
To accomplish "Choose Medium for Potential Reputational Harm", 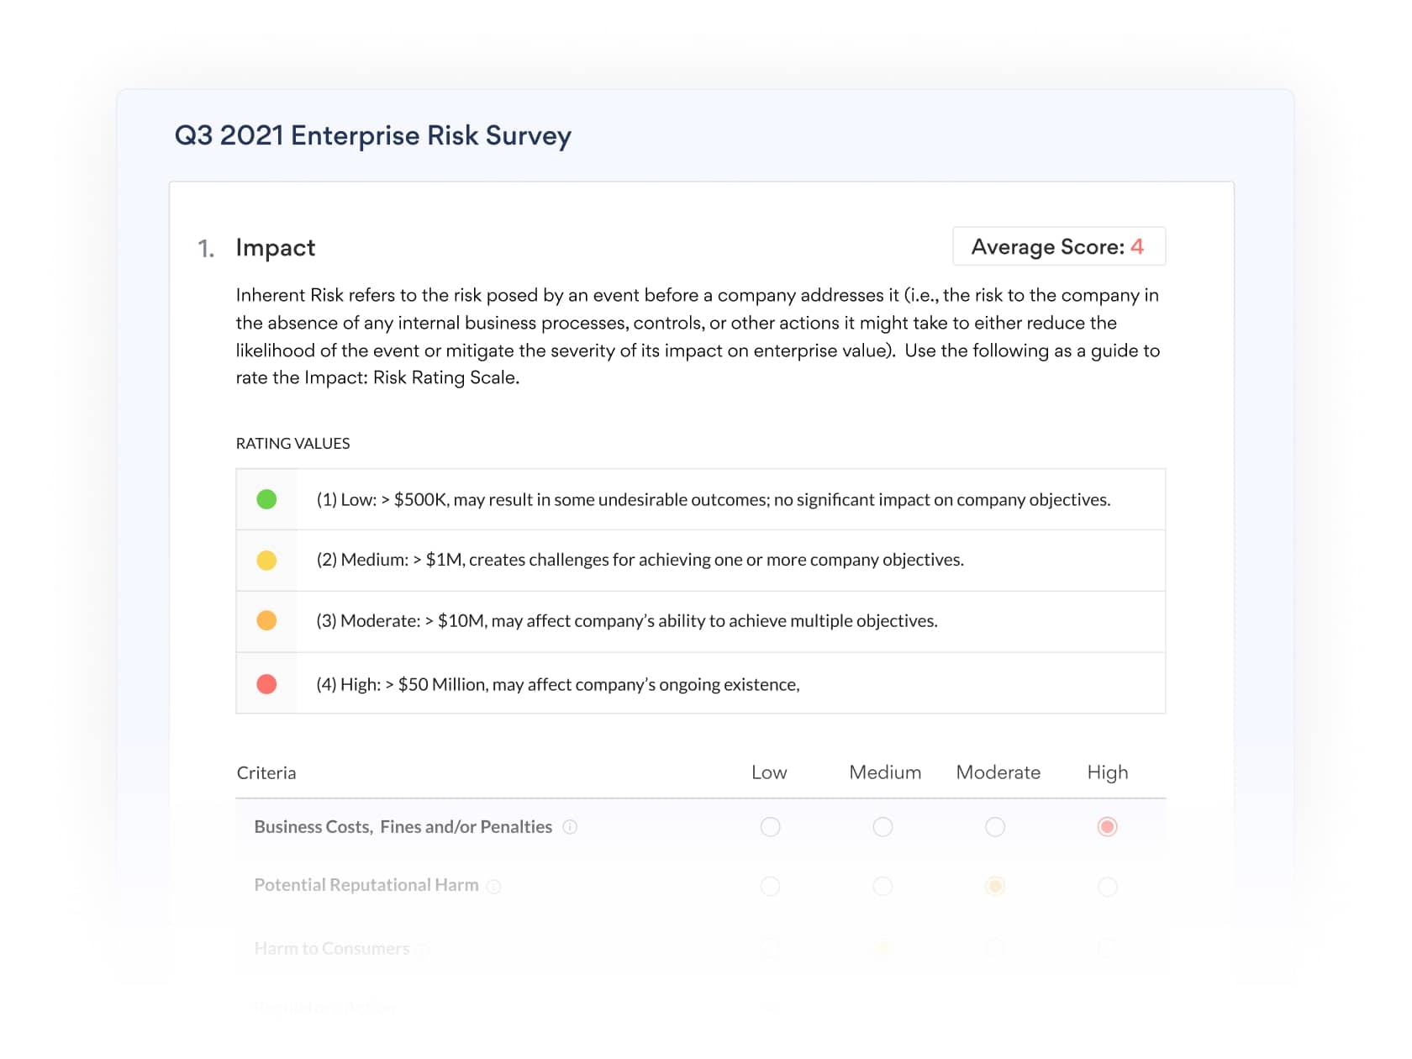I will click(882, 886).
